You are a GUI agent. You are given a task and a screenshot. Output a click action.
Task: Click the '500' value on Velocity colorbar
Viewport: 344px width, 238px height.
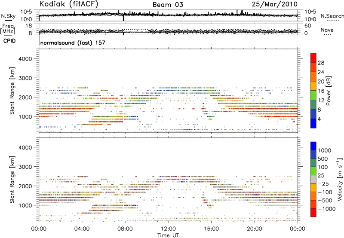[323, 159]
